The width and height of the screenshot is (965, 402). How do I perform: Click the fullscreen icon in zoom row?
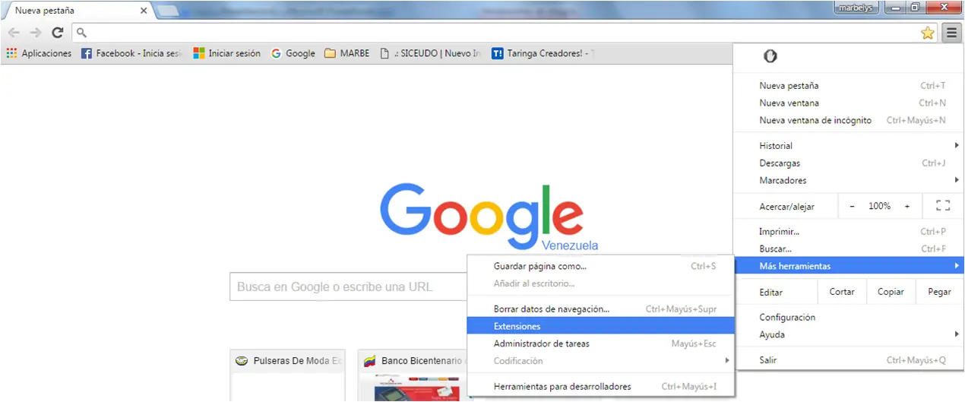coord(943,206)
